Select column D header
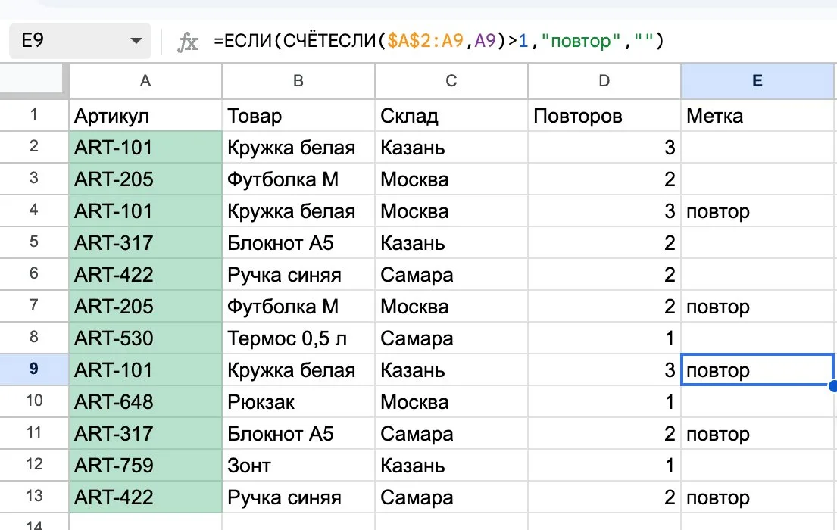837x530 pixels. [604, 81]
